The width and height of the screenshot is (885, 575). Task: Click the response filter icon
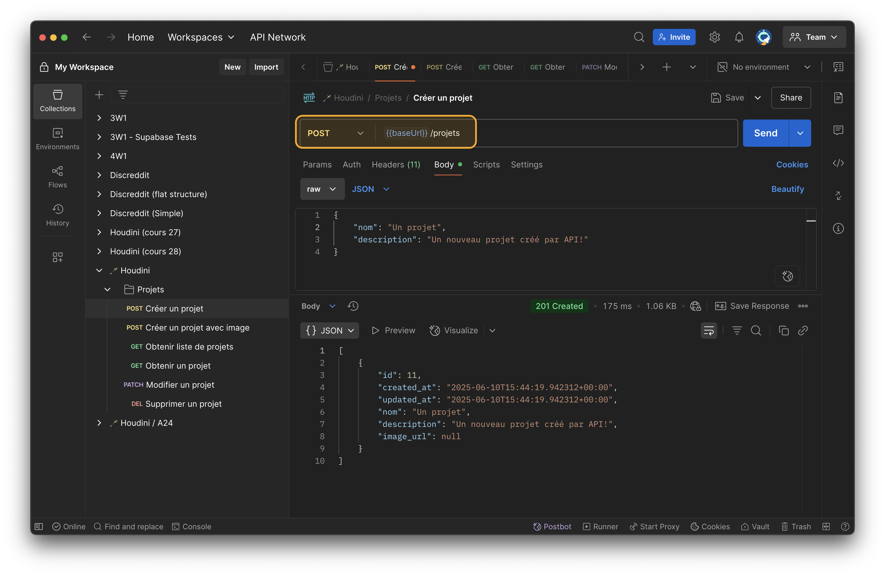coord(737,330)
